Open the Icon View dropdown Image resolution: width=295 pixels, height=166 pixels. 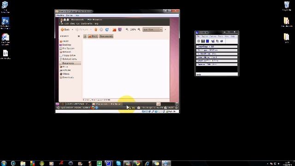153,30
